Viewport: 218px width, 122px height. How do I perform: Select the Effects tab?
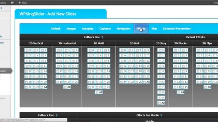141,28
